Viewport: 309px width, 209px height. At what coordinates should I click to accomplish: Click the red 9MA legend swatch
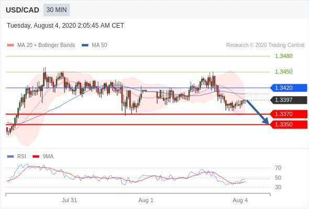(36, 157)
